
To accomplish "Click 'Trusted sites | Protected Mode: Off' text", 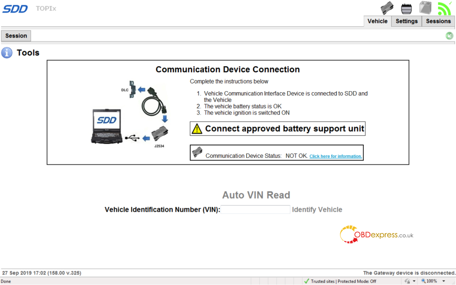I will click(x=344, y=281).
